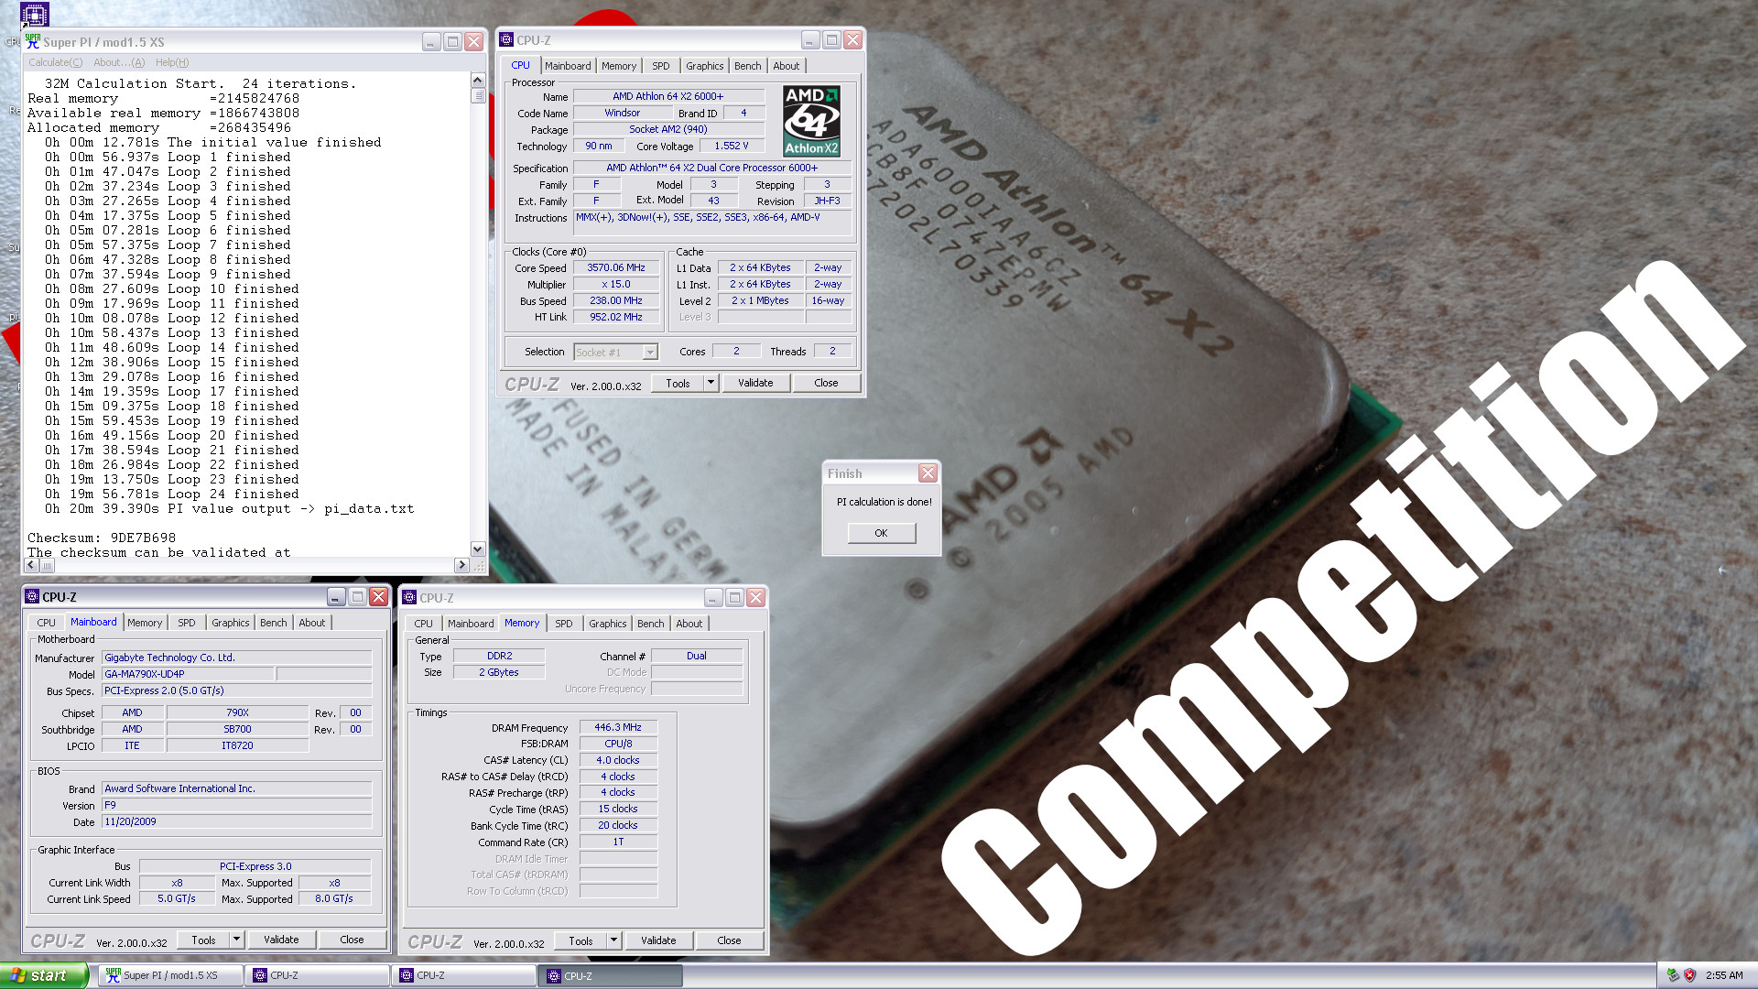Switch to Memory tab in top CPU-Z
This screenshot has height=989, width=1758.
coord(619,66)
